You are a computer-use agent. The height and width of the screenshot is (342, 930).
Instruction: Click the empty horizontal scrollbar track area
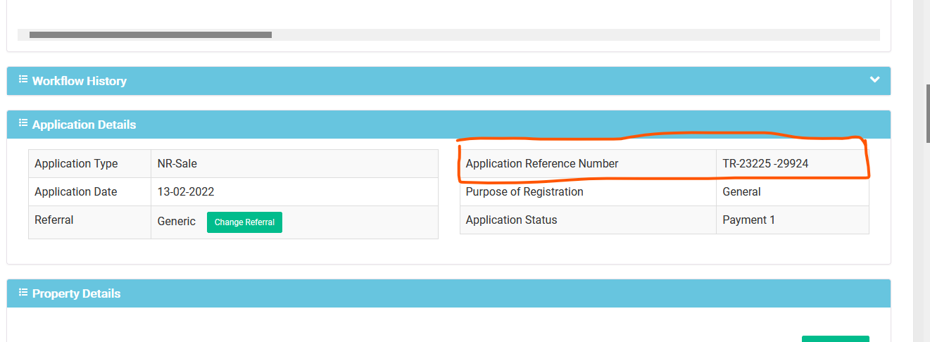point(576,34)
